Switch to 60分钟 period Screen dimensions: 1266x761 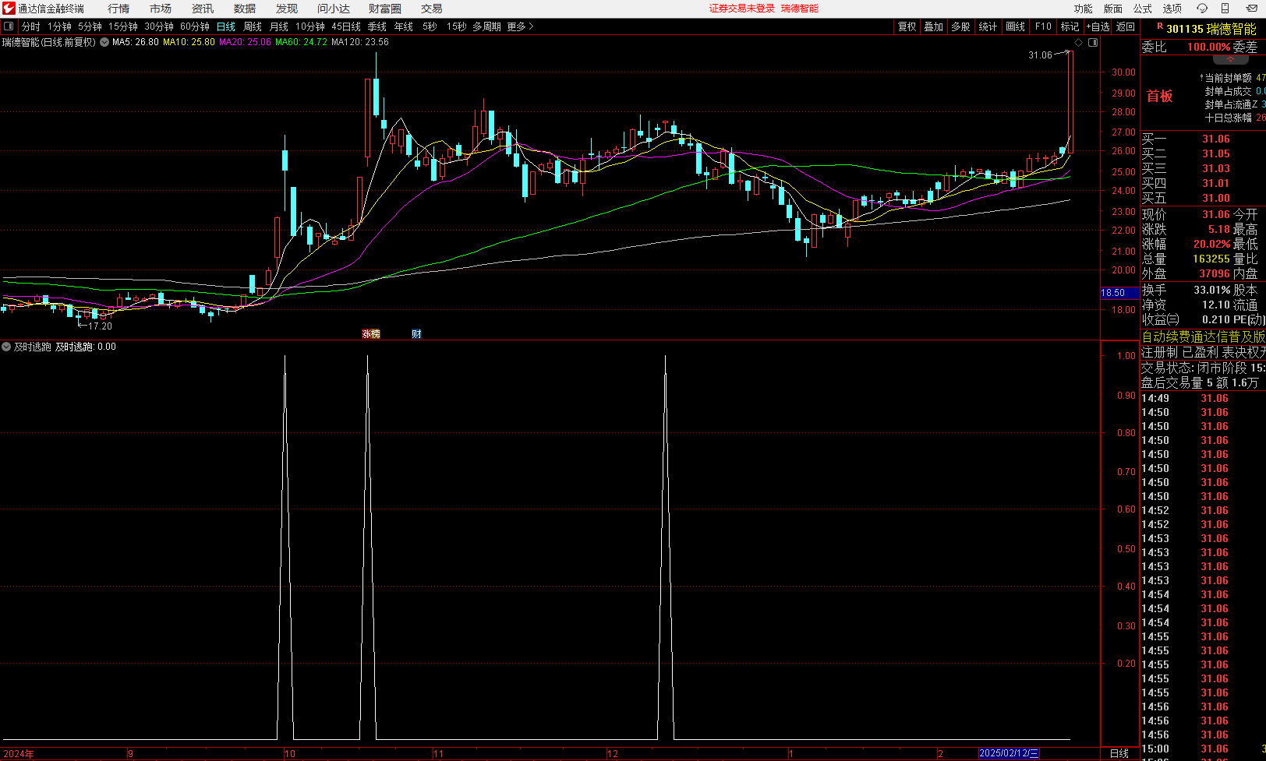coord(195,26)
